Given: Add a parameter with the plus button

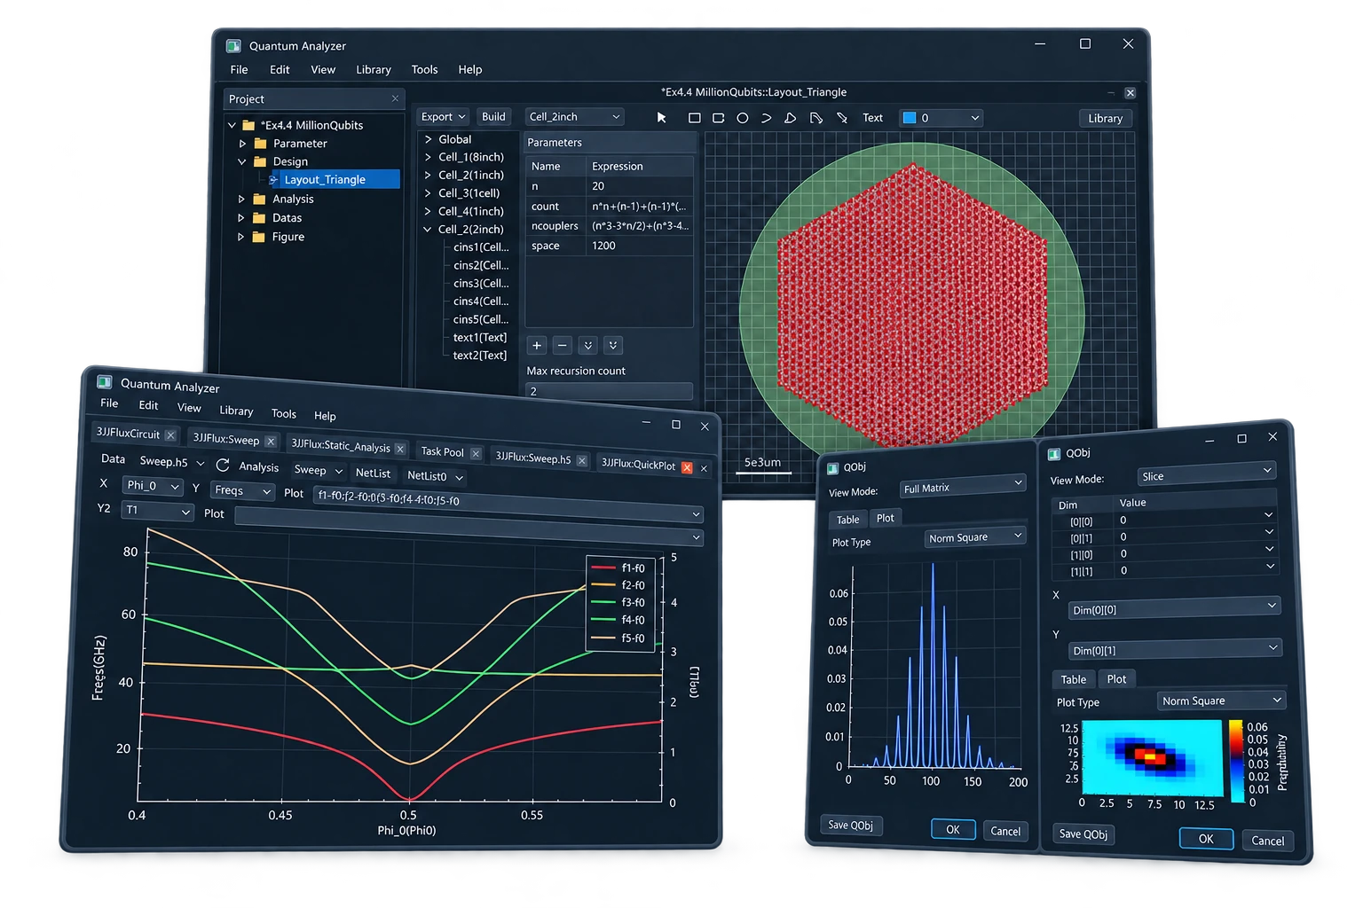Looking at the screenshot, I should point(537,345).
